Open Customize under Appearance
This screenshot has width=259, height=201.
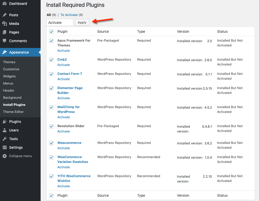(11, 69)
